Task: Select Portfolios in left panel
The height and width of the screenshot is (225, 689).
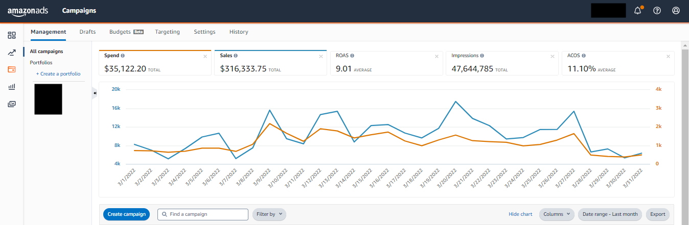Action: [41, 63]
